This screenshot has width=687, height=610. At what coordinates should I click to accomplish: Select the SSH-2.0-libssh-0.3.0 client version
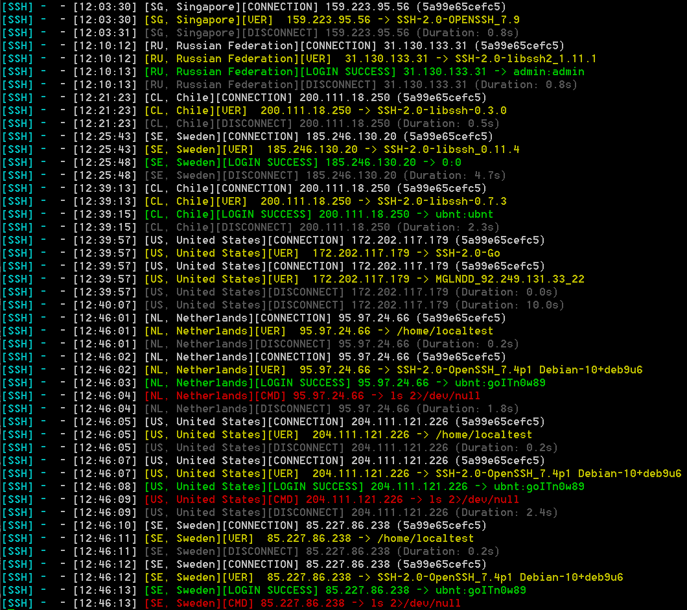pos(441,110)
